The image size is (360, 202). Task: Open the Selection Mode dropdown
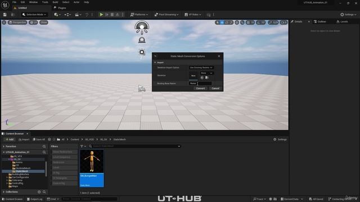pos(34,15)
